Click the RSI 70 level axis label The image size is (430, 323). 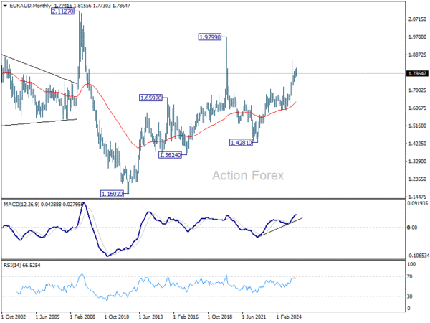[410, 276]
